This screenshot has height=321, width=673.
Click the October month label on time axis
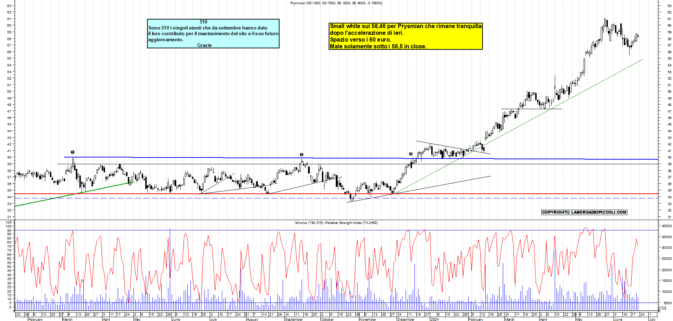point(327,319)
